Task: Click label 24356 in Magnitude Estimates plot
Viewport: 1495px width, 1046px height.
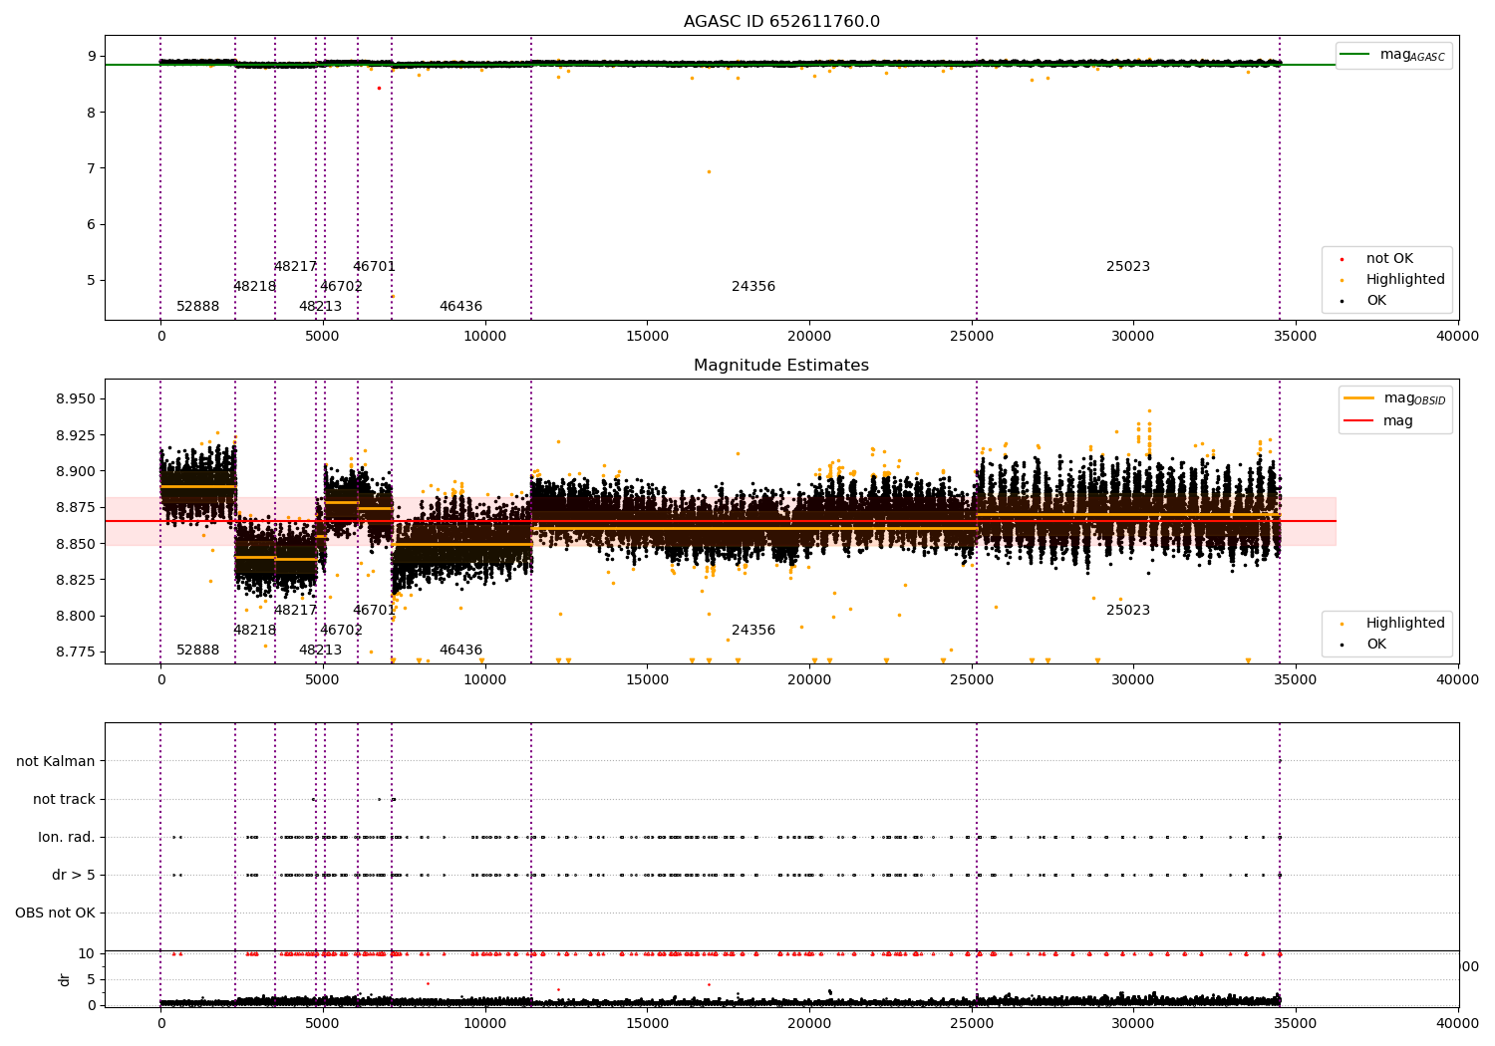Action: point(753,631)
